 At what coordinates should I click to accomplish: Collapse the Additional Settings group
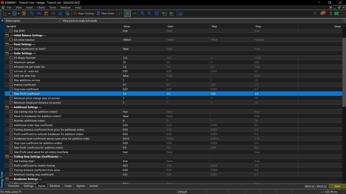[x=7, y=107]
